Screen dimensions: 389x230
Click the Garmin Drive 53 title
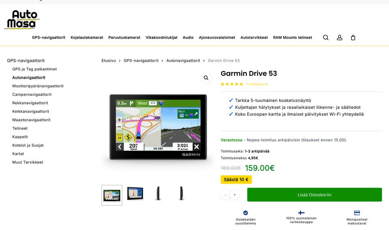tap(248, 73)
